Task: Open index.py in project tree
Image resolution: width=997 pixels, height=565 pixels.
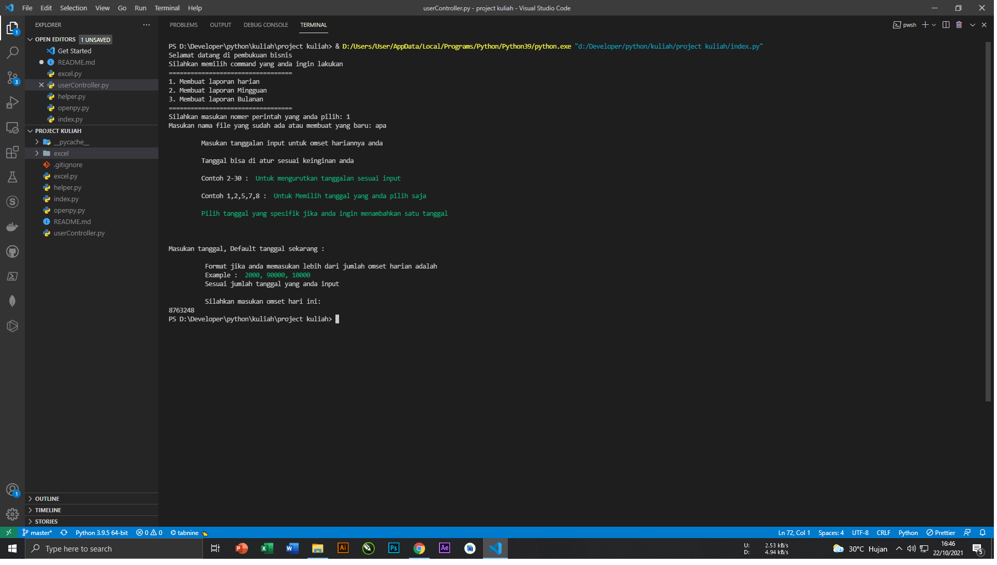Action: [66, 199]
